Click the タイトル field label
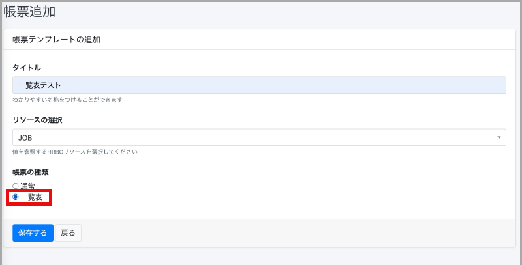522x265 pixels. click(27, 68)
